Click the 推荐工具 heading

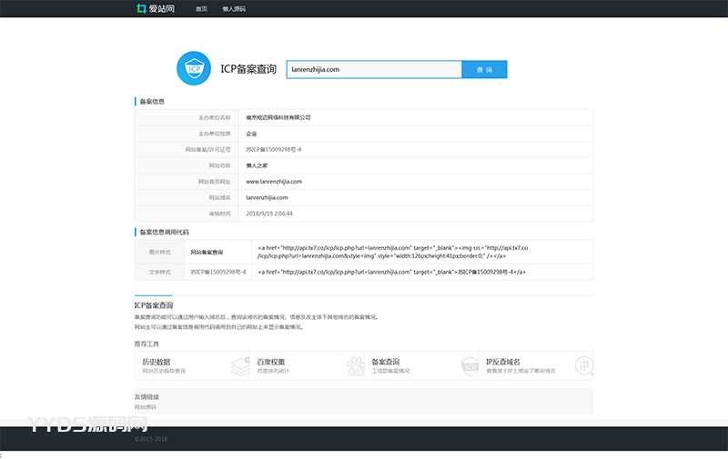coord(147,344)
